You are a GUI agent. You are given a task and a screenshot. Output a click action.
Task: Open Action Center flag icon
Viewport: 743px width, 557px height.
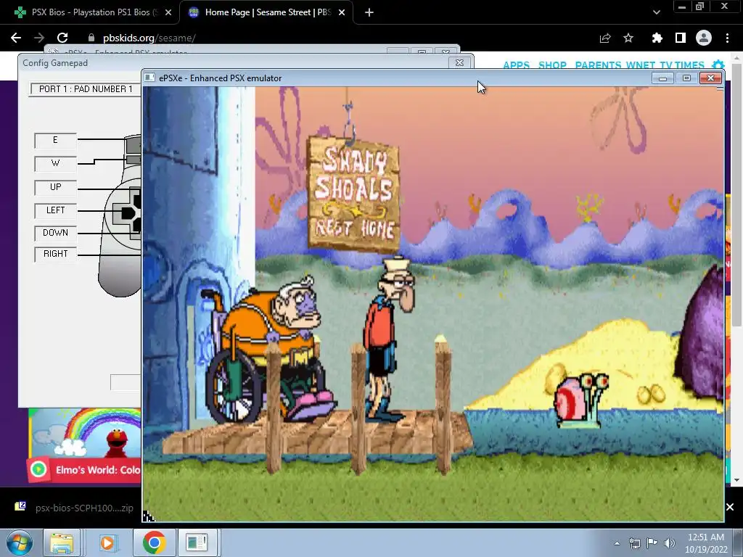(652, 543)
